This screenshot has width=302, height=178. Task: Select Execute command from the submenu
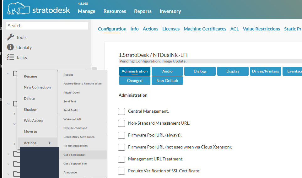click(75, 128)
